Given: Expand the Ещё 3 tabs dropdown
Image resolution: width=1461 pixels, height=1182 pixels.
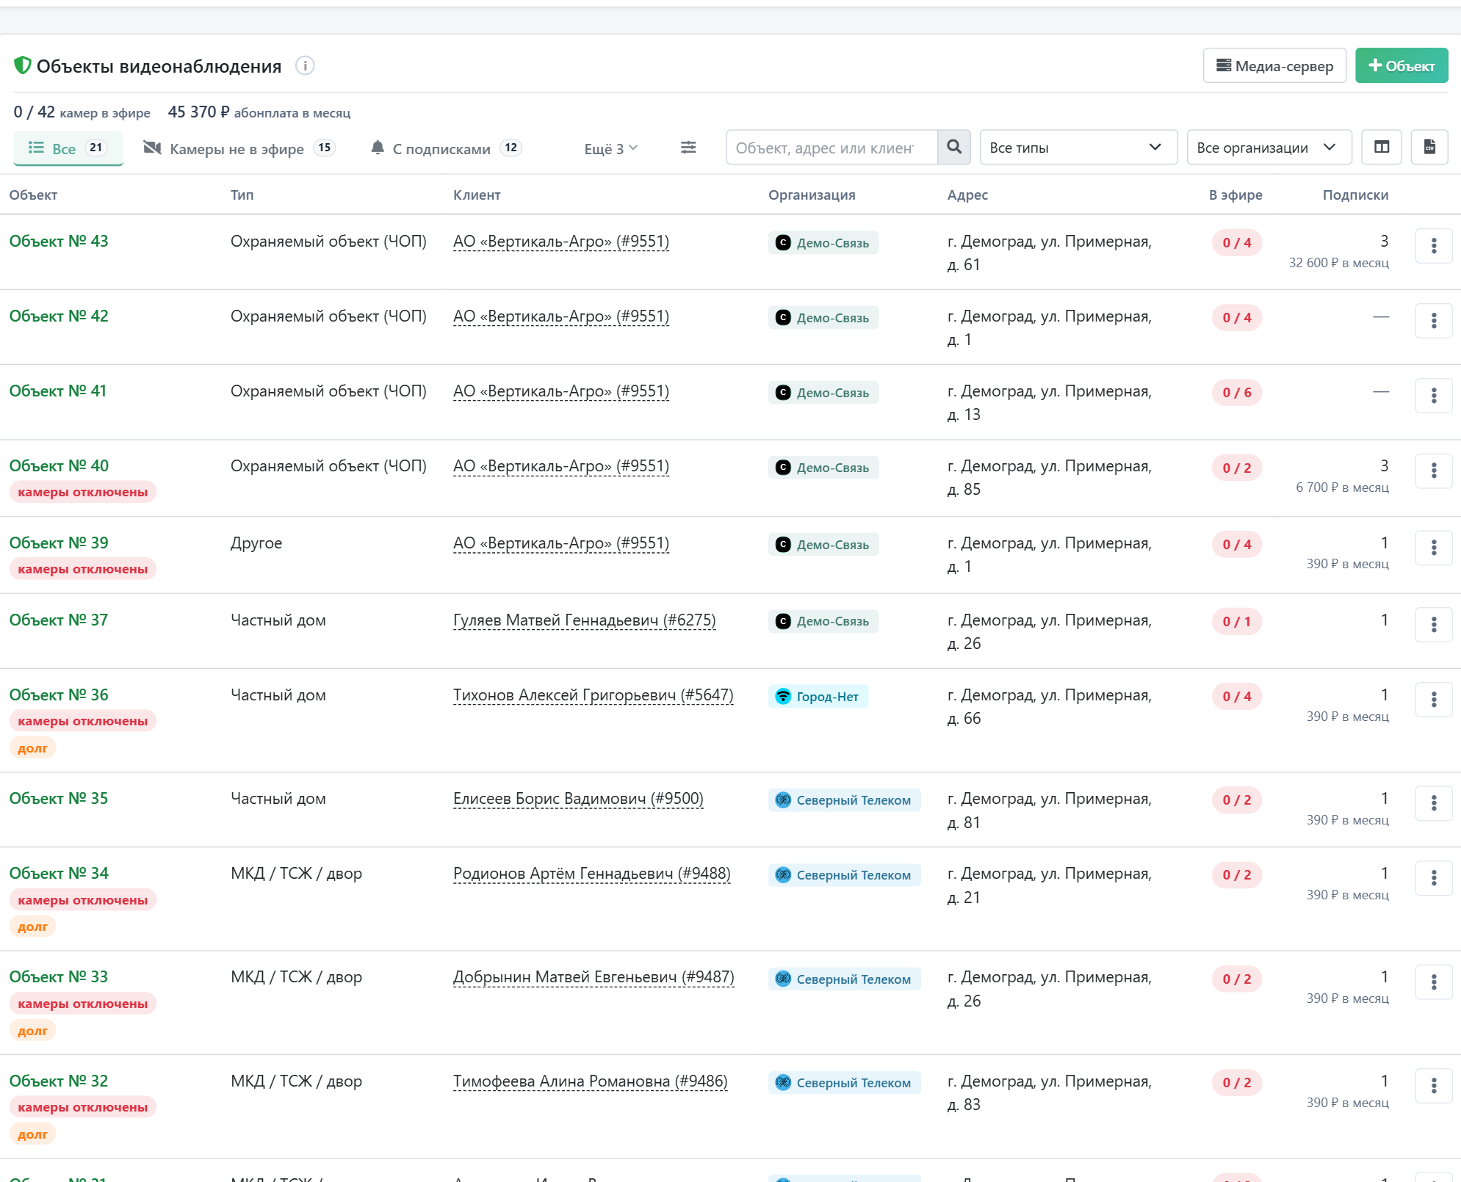Looking at the screenshot, I should [611, 149].
